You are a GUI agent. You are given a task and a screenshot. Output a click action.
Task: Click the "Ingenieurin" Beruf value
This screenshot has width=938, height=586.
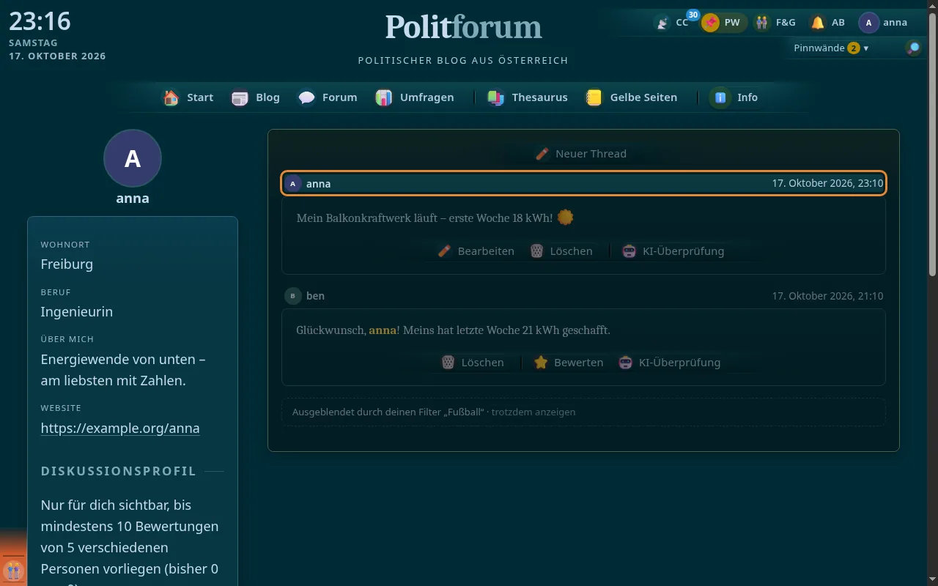(x=77, y=312)
